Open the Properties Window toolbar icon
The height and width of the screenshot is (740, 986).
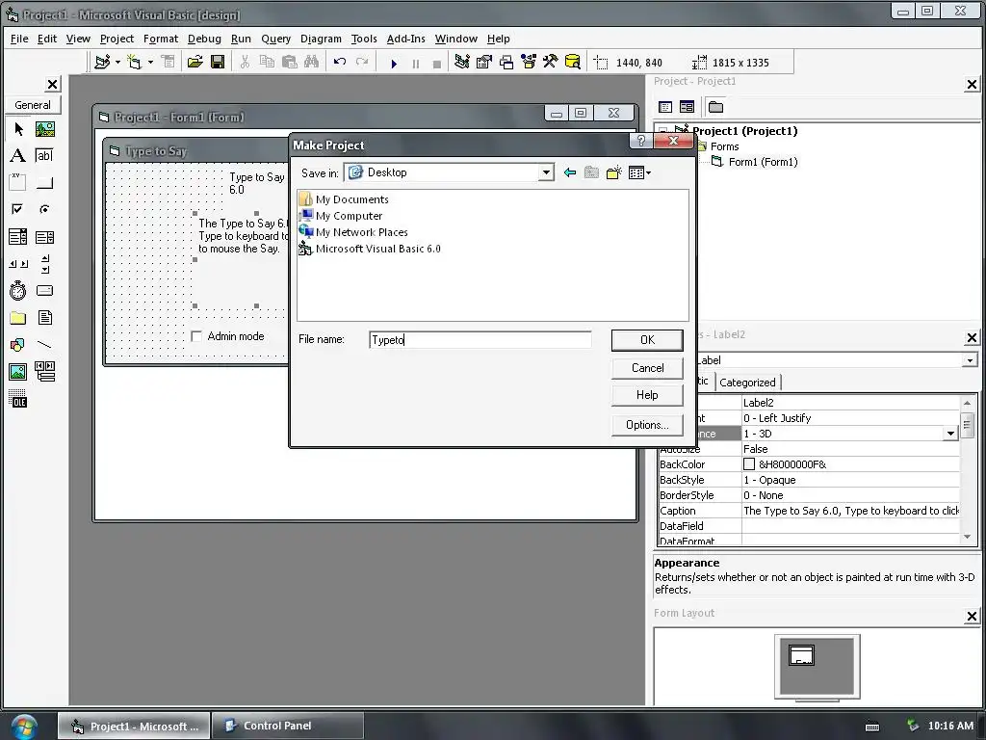pyautogui.click(x=484, y=62)
